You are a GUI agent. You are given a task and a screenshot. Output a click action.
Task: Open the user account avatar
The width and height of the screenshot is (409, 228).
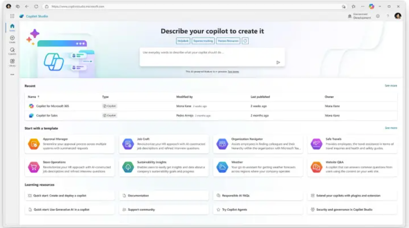[398, 16]
